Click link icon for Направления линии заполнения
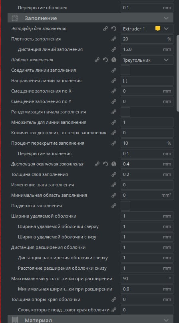Image resolution: width=179 pixels, height=323 pixels. [114, 81]
